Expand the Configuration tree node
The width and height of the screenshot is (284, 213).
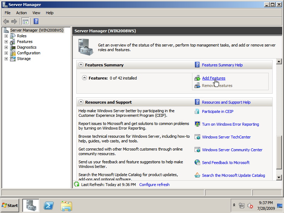[6, 53]
